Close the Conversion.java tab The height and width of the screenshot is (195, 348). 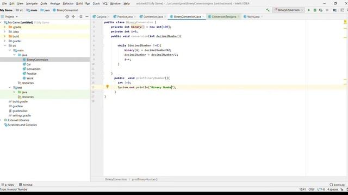coord(165,17)
